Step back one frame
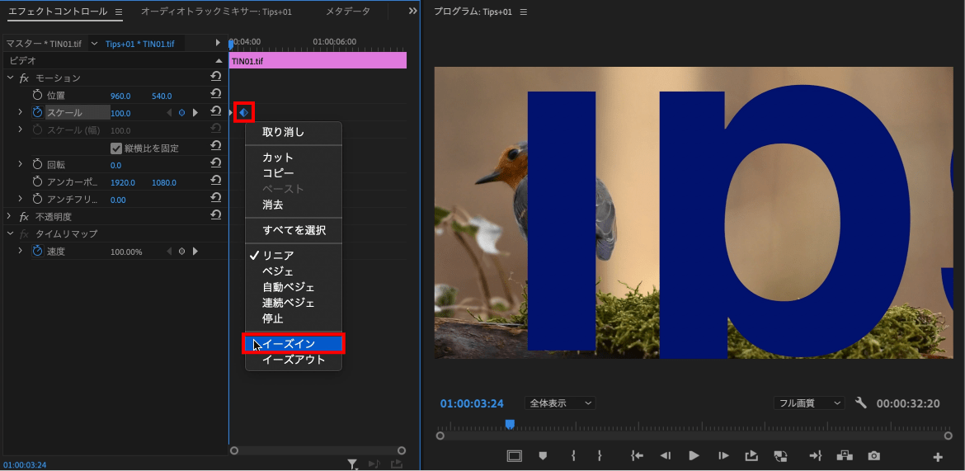 click(x=666, y=455)
